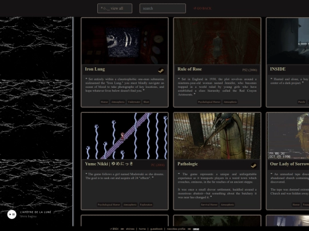Open INSIDE screenshot thumbnail
Viewport: 309px width, 231px height.
point(288,41)
